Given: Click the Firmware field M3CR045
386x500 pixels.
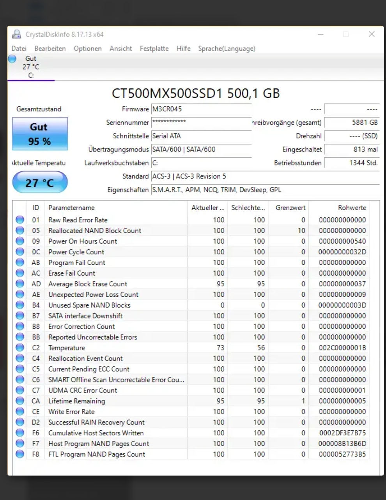Looking at the screenshot, I should (201, 109).
